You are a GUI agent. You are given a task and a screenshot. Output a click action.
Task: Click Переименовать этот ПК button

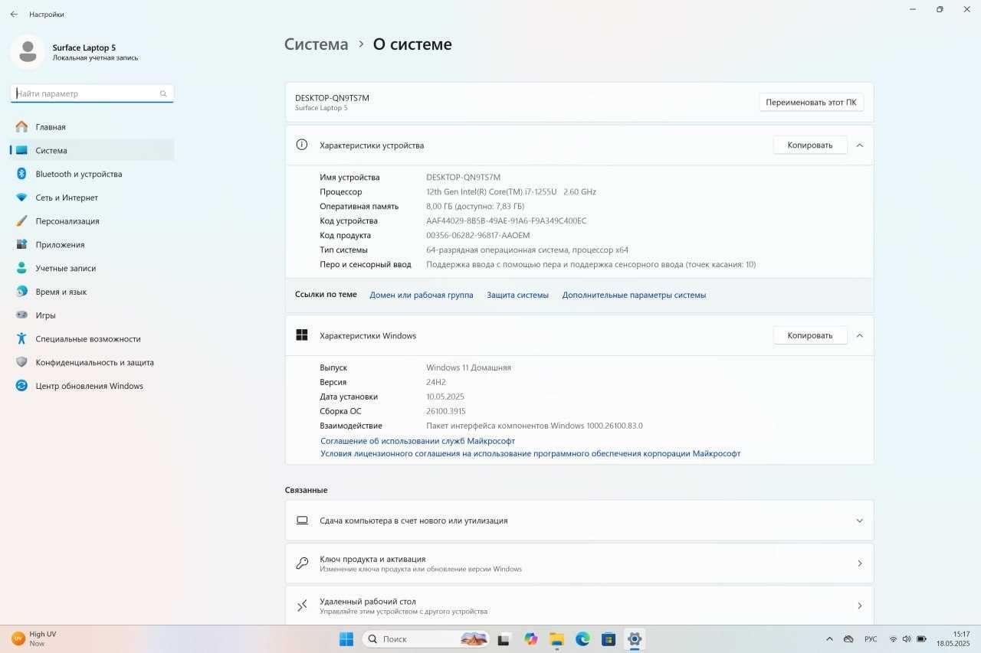click(811, 102)
